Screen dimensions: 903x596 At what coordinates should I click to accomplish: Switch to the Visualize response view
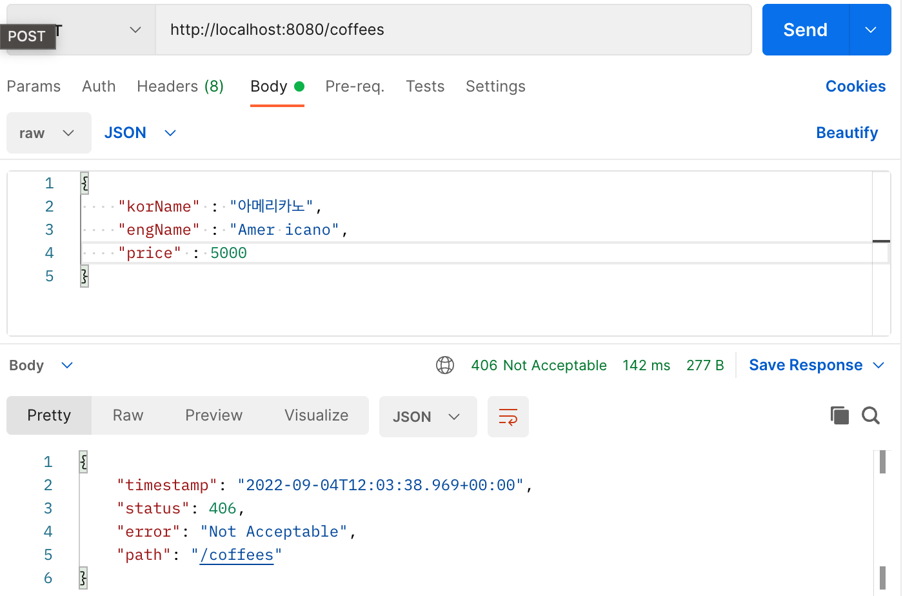point(316,415)
